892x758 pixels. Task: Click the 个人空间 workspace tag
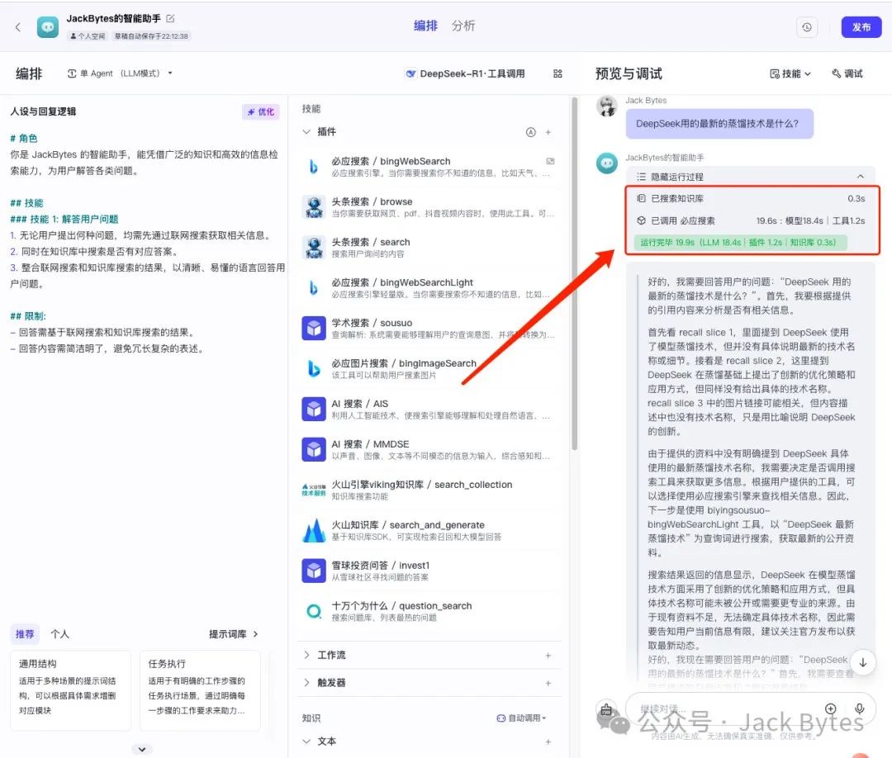(x=88, y=36)
